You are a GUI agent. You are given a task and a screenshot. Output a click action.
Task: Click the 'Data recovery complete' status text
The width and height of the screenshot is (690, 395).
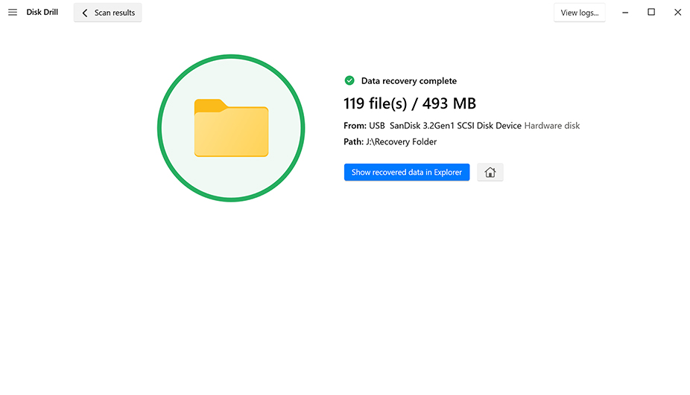408,80
